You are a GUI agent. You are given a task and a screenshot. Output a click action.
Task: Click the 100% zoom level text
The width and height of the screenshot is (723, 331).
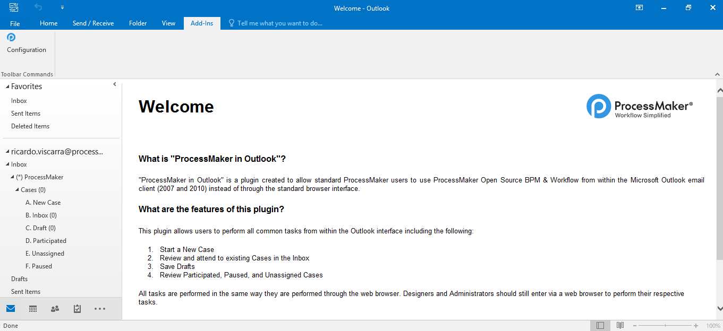tap(713, 326)
